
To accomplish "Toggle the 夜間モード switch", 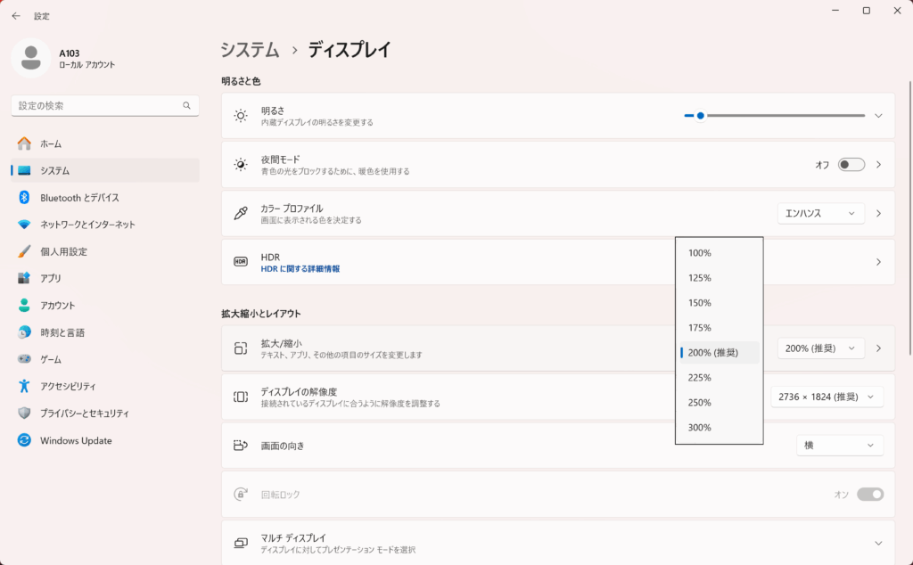I will 851,165.
